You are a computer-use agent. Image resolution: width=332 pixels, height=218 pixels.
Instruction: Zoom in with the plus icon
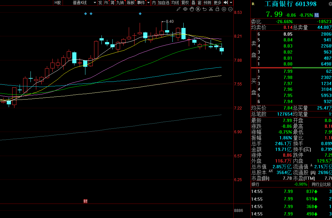(x=224, y=9)
